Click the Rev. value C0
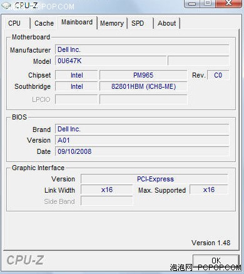Viewport: 244px width, 274px height. tap(218, 75)
